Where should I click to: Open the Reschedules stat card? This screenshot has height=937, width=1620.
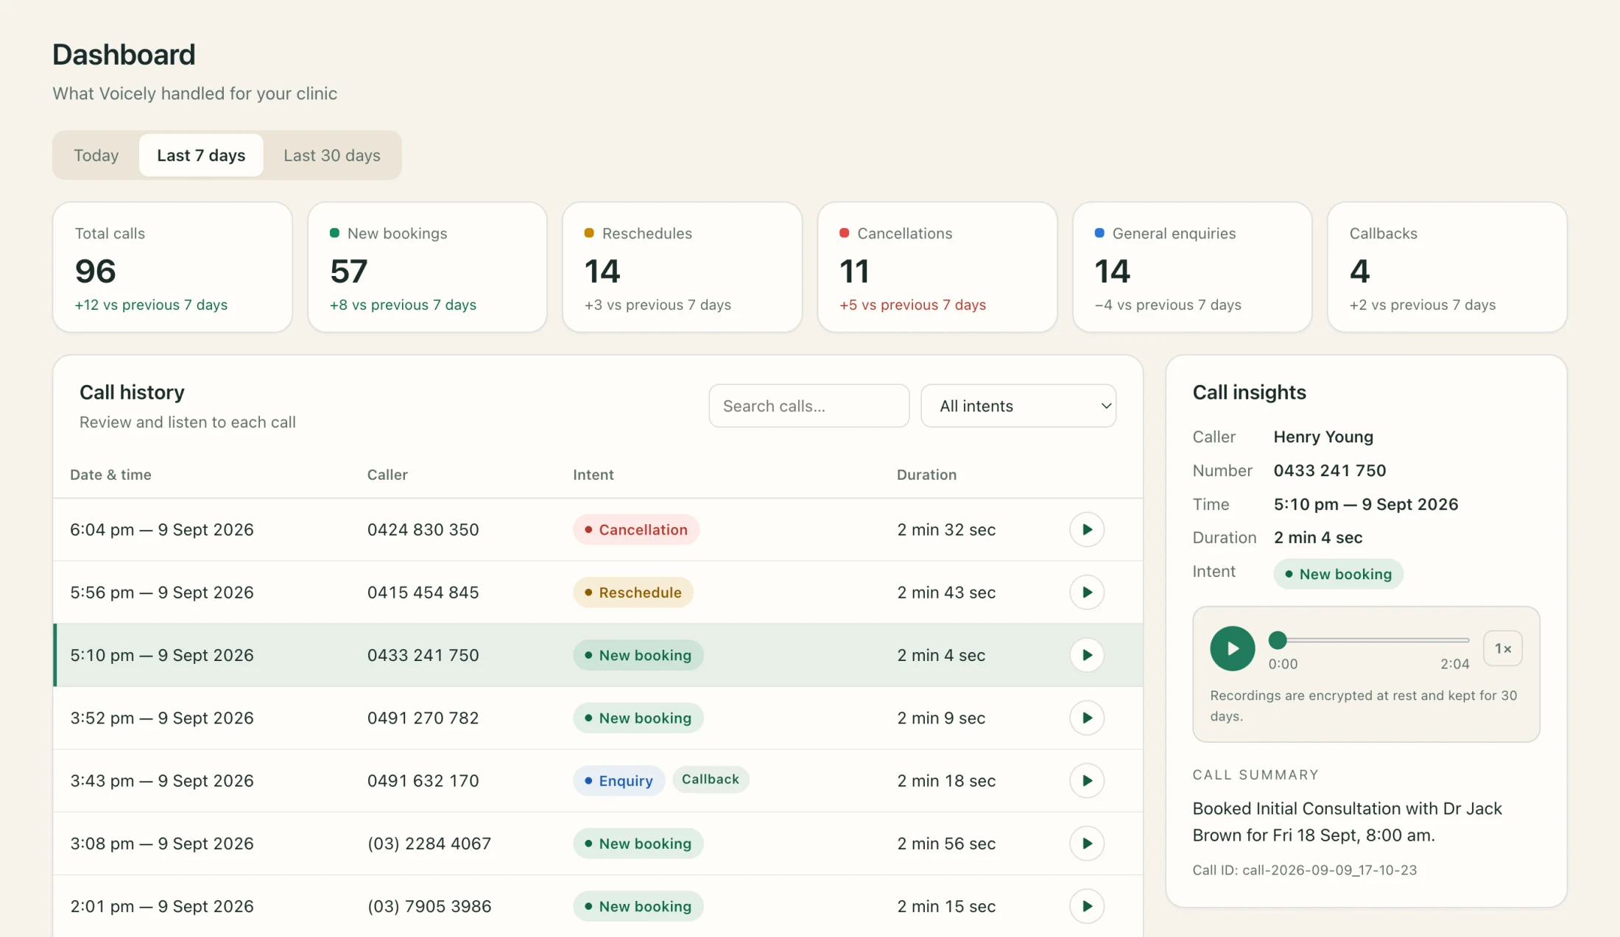point(682,267)
